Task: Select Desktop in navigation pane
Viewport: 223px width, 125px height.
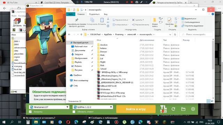Action: click(81, 47)
